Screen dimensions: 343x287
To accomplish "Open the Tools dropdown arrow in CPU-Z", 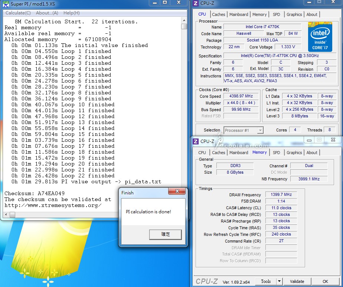I will coord(279,281).
